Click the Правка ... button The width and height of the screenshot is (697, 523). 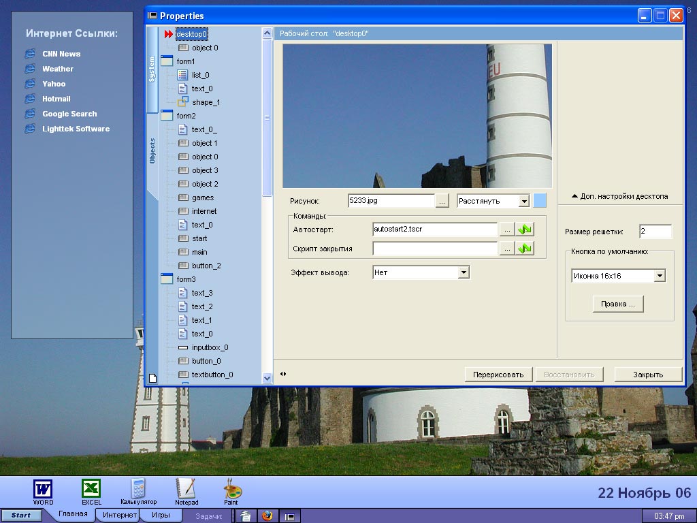[618, 304]
